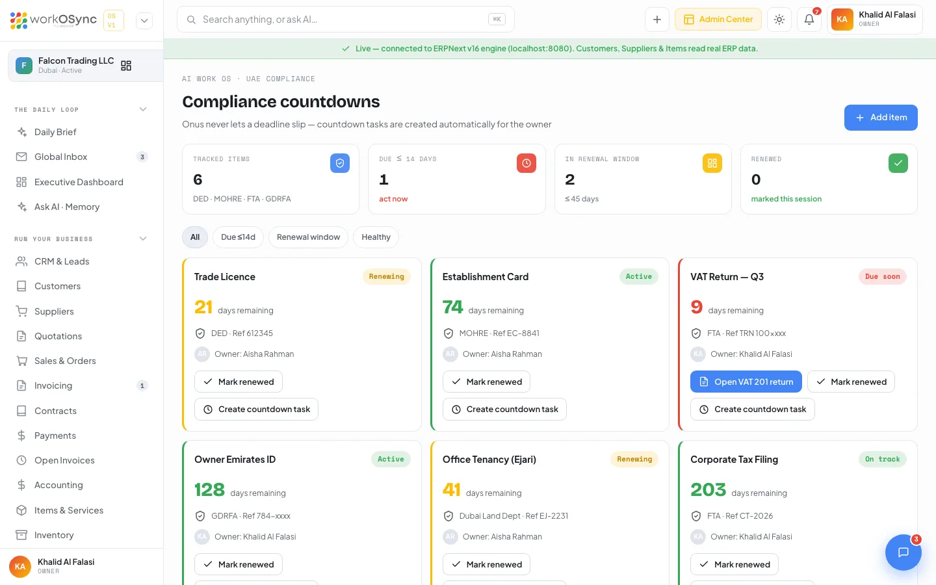The image size is (936, 585).
Task: Click the Items & Services box icon
Action: (21, 510)
